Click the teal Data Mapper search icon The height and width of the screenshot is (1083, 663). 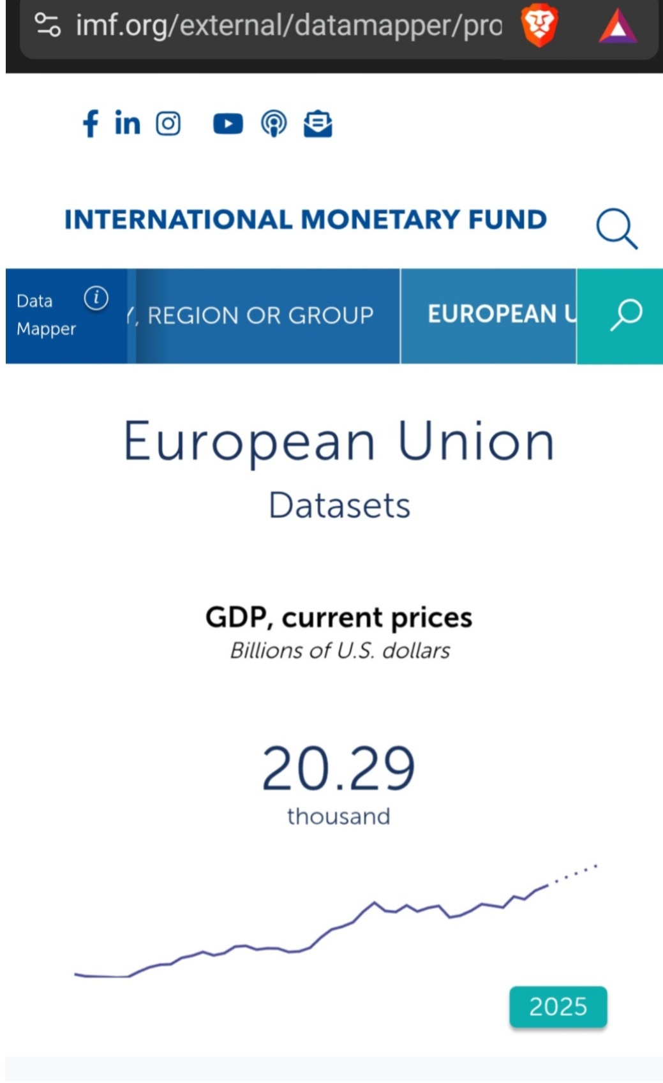[x=625, y=315]
